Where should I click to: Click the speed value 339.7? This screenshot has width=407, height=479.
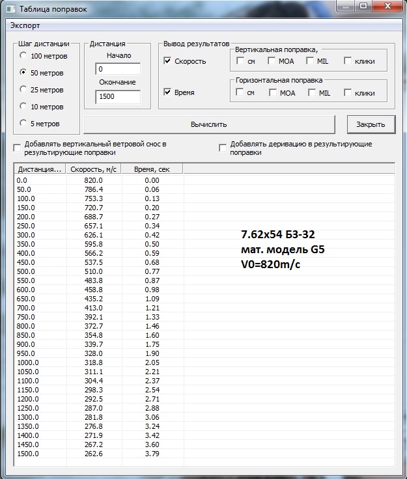click(x=94, y=344)
